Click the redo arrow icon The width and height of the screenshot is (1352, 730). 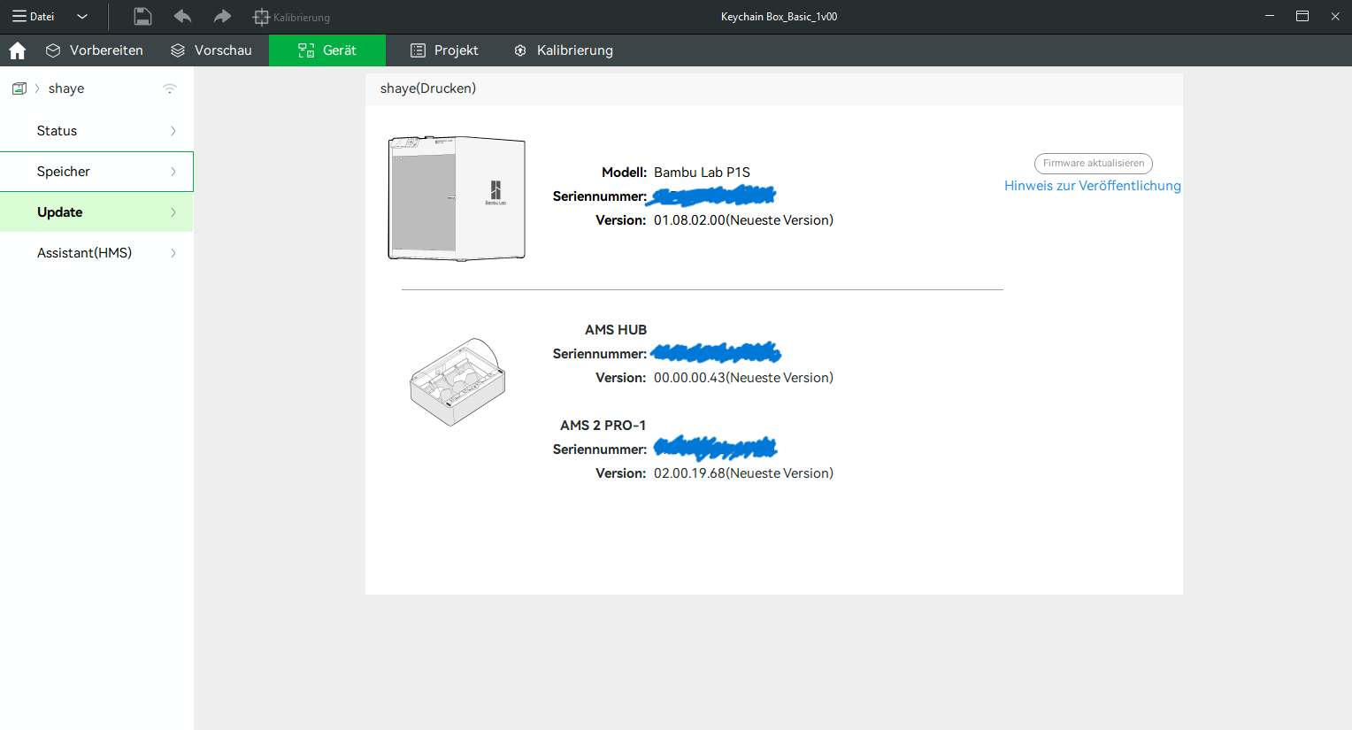pyautogui.click(x=222, y=17)
